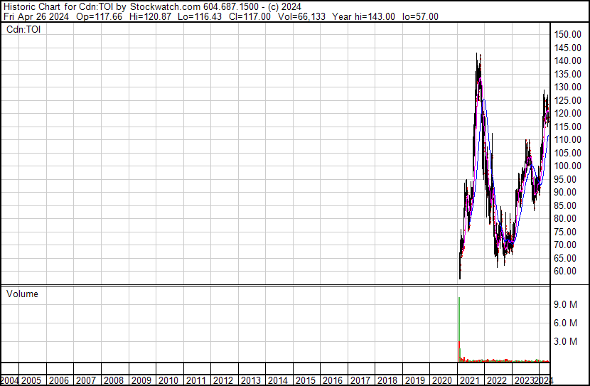Click the 2020 year label
The image size is (590, 386).
click(442, 381)
